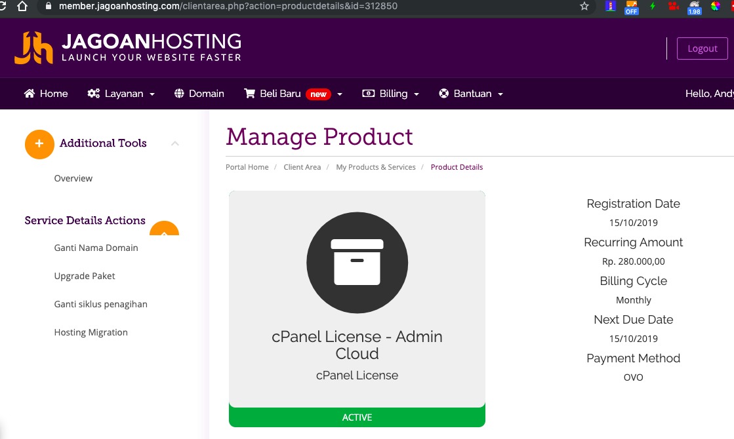Go to Home in navigation bar
Image resolution: width=734 pixels, height=439 pixels.
[46, 94]
